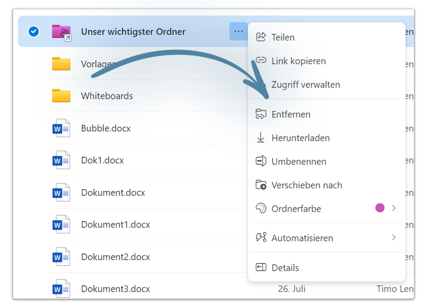
Task: Open Details via its card icon
Action: (260, 267)
